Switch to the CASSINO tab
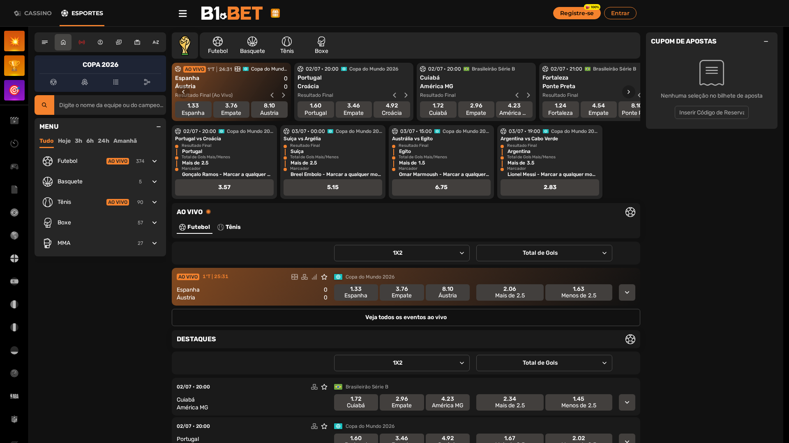The height and width of the screenshot is (443, 789). coord(33,13)
